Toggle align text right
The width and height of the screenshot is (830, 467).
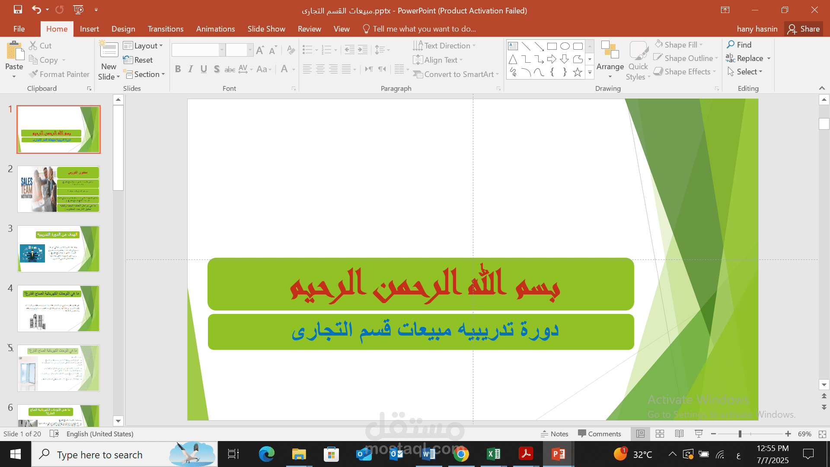pos(333,69)
